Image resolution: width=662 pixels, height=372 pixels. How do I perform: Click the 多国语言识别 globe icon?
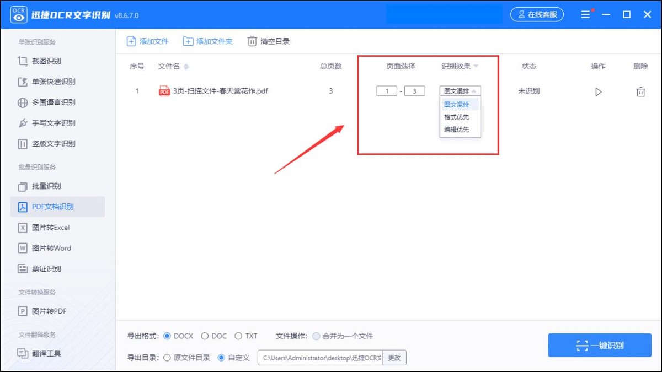(23, 103)
